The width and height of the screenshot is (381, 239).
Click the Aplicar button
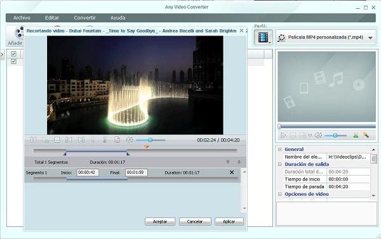(229, 221)
